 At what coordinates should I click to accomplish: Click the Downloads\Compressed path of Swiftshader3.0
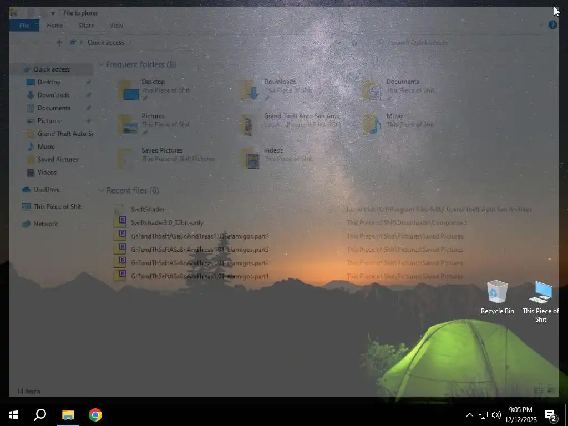click(407, 223)
